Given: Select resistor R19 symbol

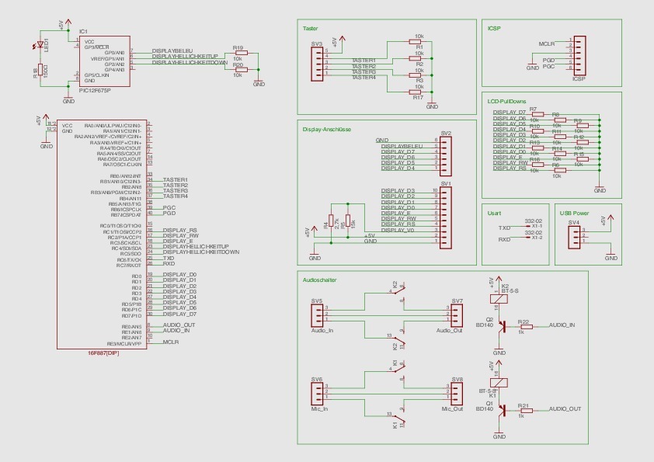Looking at the screenshot, I should coord(241,53).
